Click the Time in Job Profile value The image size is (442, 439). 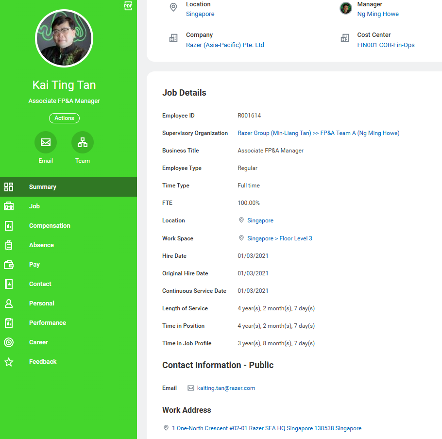pyautogui.click(x=276, y=343)
